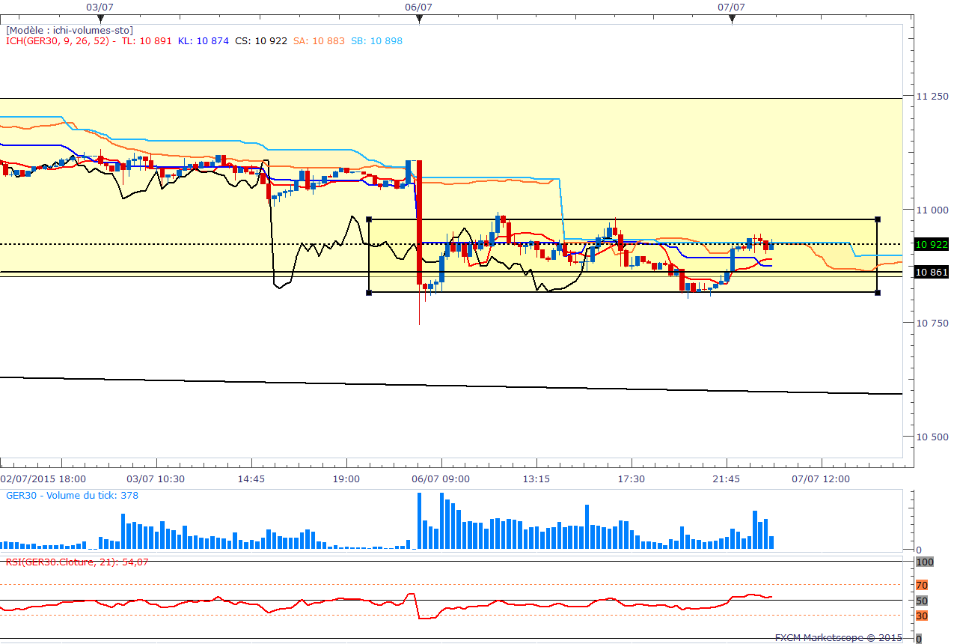Click the '07/07 12:00' time axis label
Image resolution: width=957 pixels, height=644 pixels.
point(822,479)
